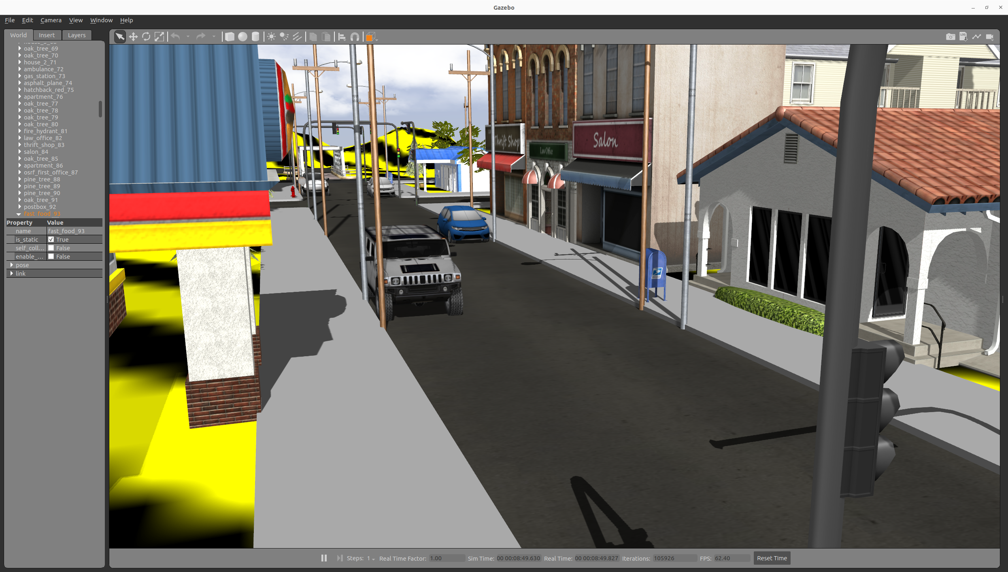
Task: Uncheck the is_static checkbox
Action: point(51,239)
